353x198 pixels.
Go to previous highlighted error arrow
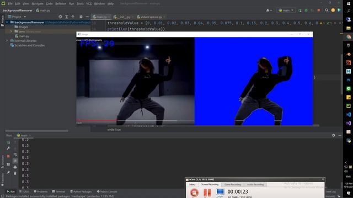335,23
